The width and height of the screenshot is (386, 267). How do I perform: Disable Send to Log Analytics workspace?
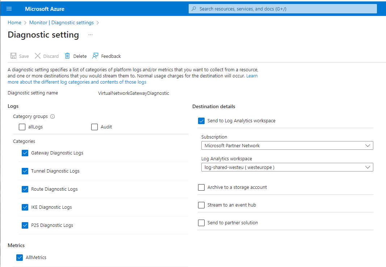tap(201, 121)
